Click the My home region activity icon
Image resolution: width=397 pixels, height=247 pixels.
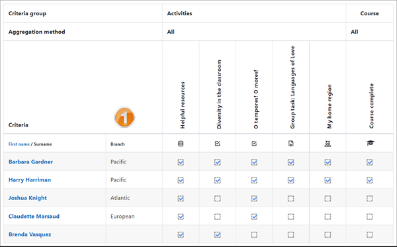(x=328, y=144)
